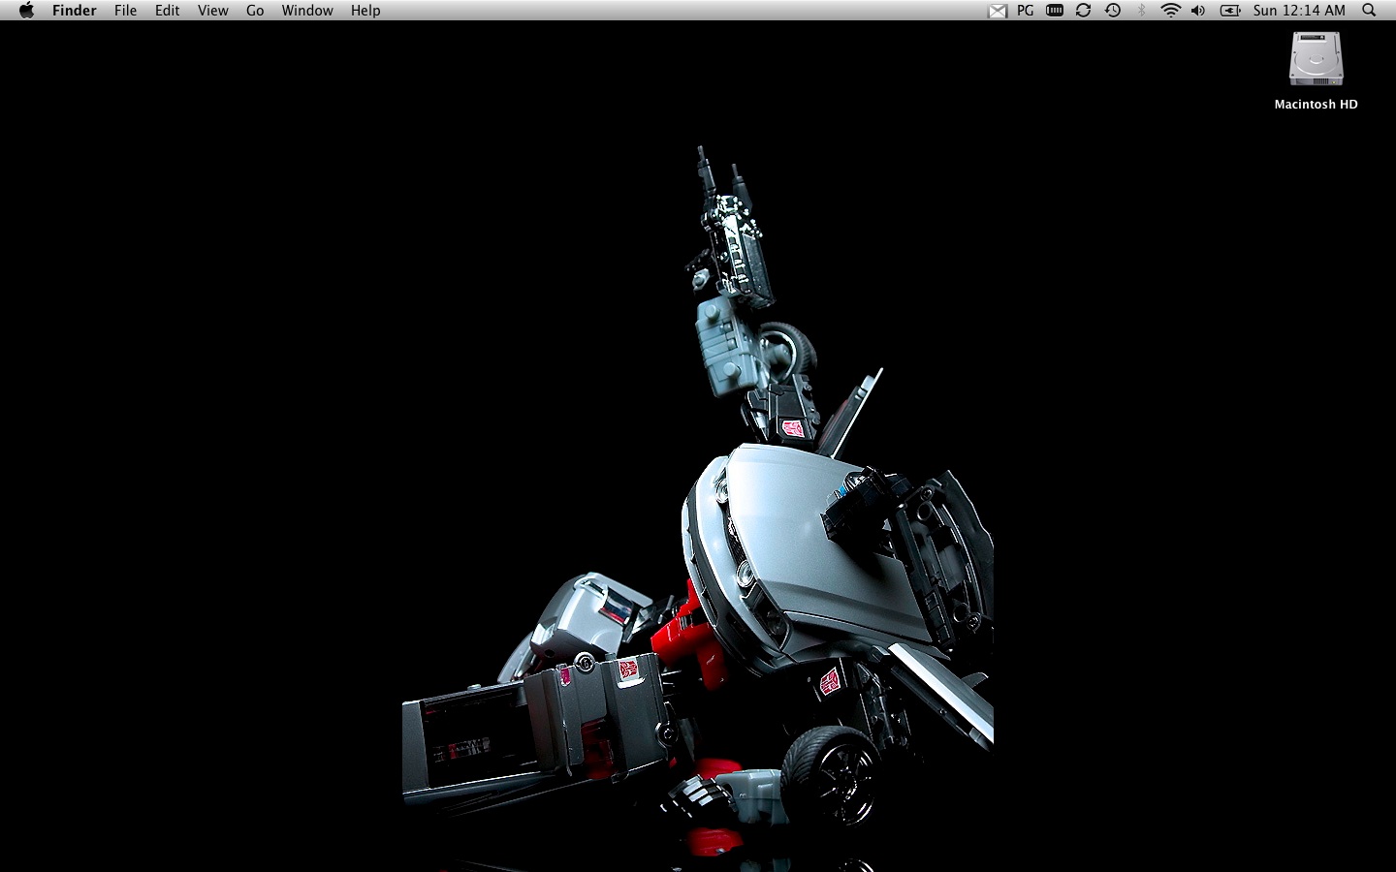This screenshot has width=1396, height=872.
Task: Open the Time Machine status menu
Action: [1113, 11]
